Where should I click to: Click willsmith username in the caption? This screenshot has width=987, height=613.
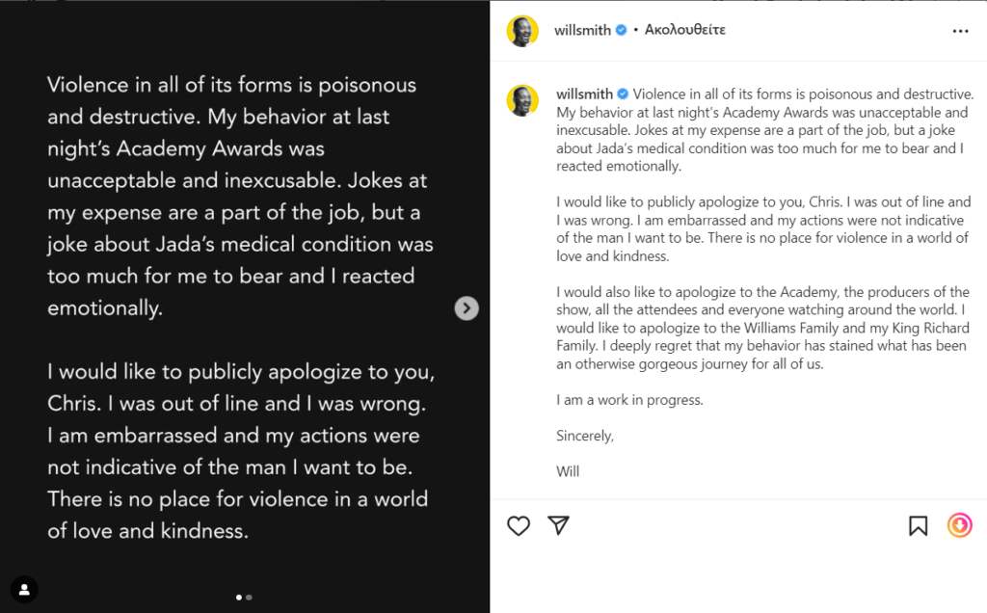point(584,94)
